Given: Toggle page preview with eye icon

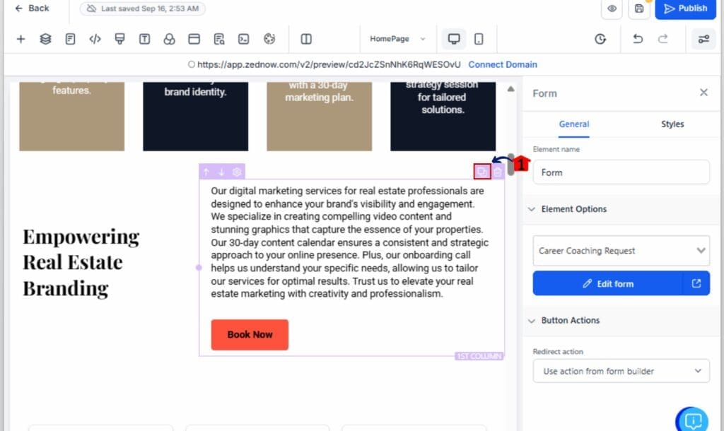Looking at the screenshot, I should pyautogui.click(x=612, y=8).
